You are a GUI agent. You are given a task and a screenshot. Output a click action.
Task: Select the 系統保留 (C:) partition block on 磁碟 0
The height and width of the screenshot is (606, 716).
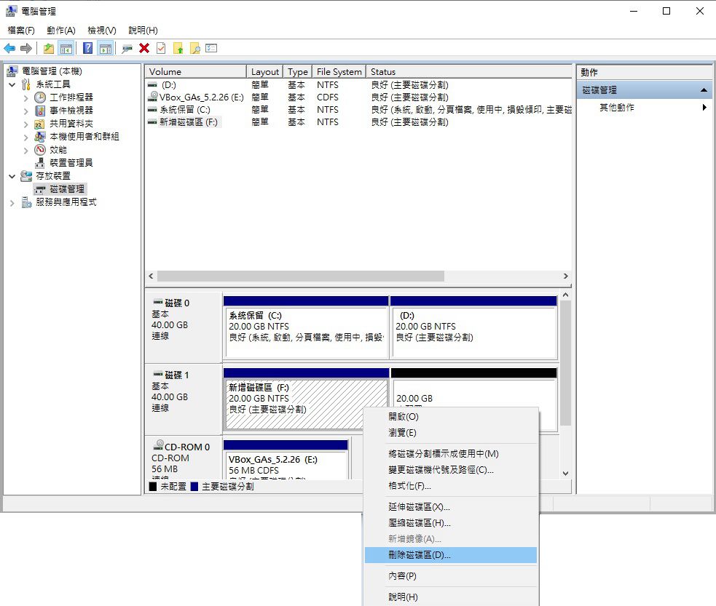click(x=306, y=327)
